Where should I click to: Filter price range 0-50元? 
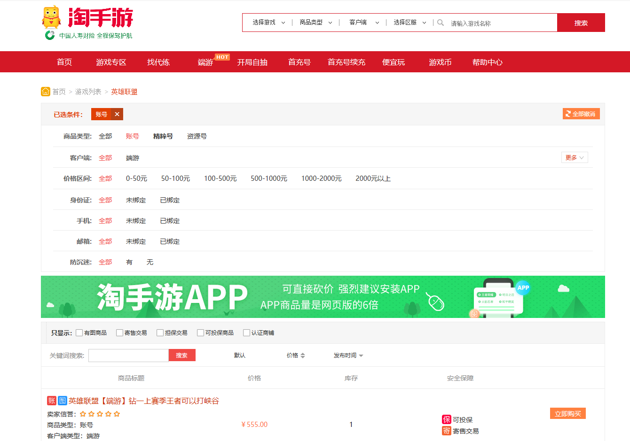[x=136, y=178]
